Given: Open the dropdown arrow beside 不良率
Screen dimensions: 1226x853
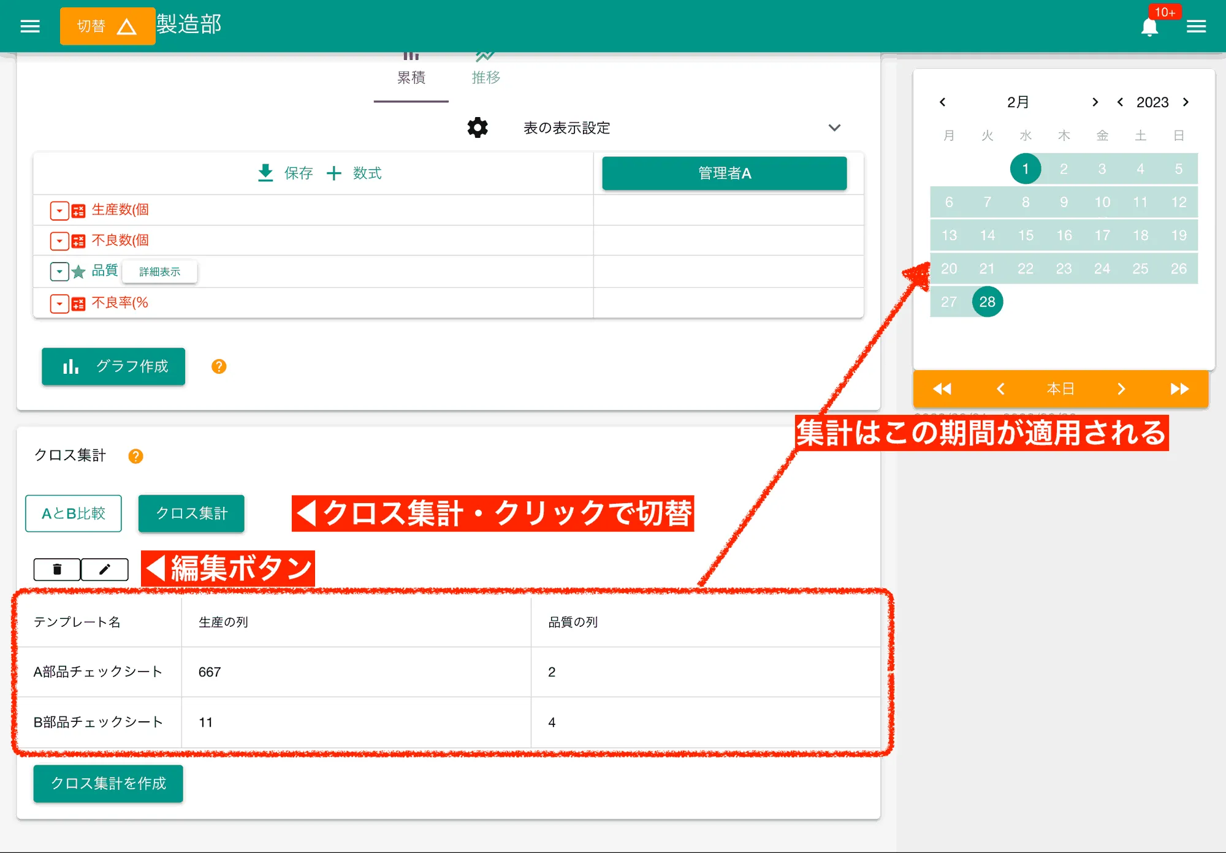Looking at the screenshot, I should tap(59, 303).
